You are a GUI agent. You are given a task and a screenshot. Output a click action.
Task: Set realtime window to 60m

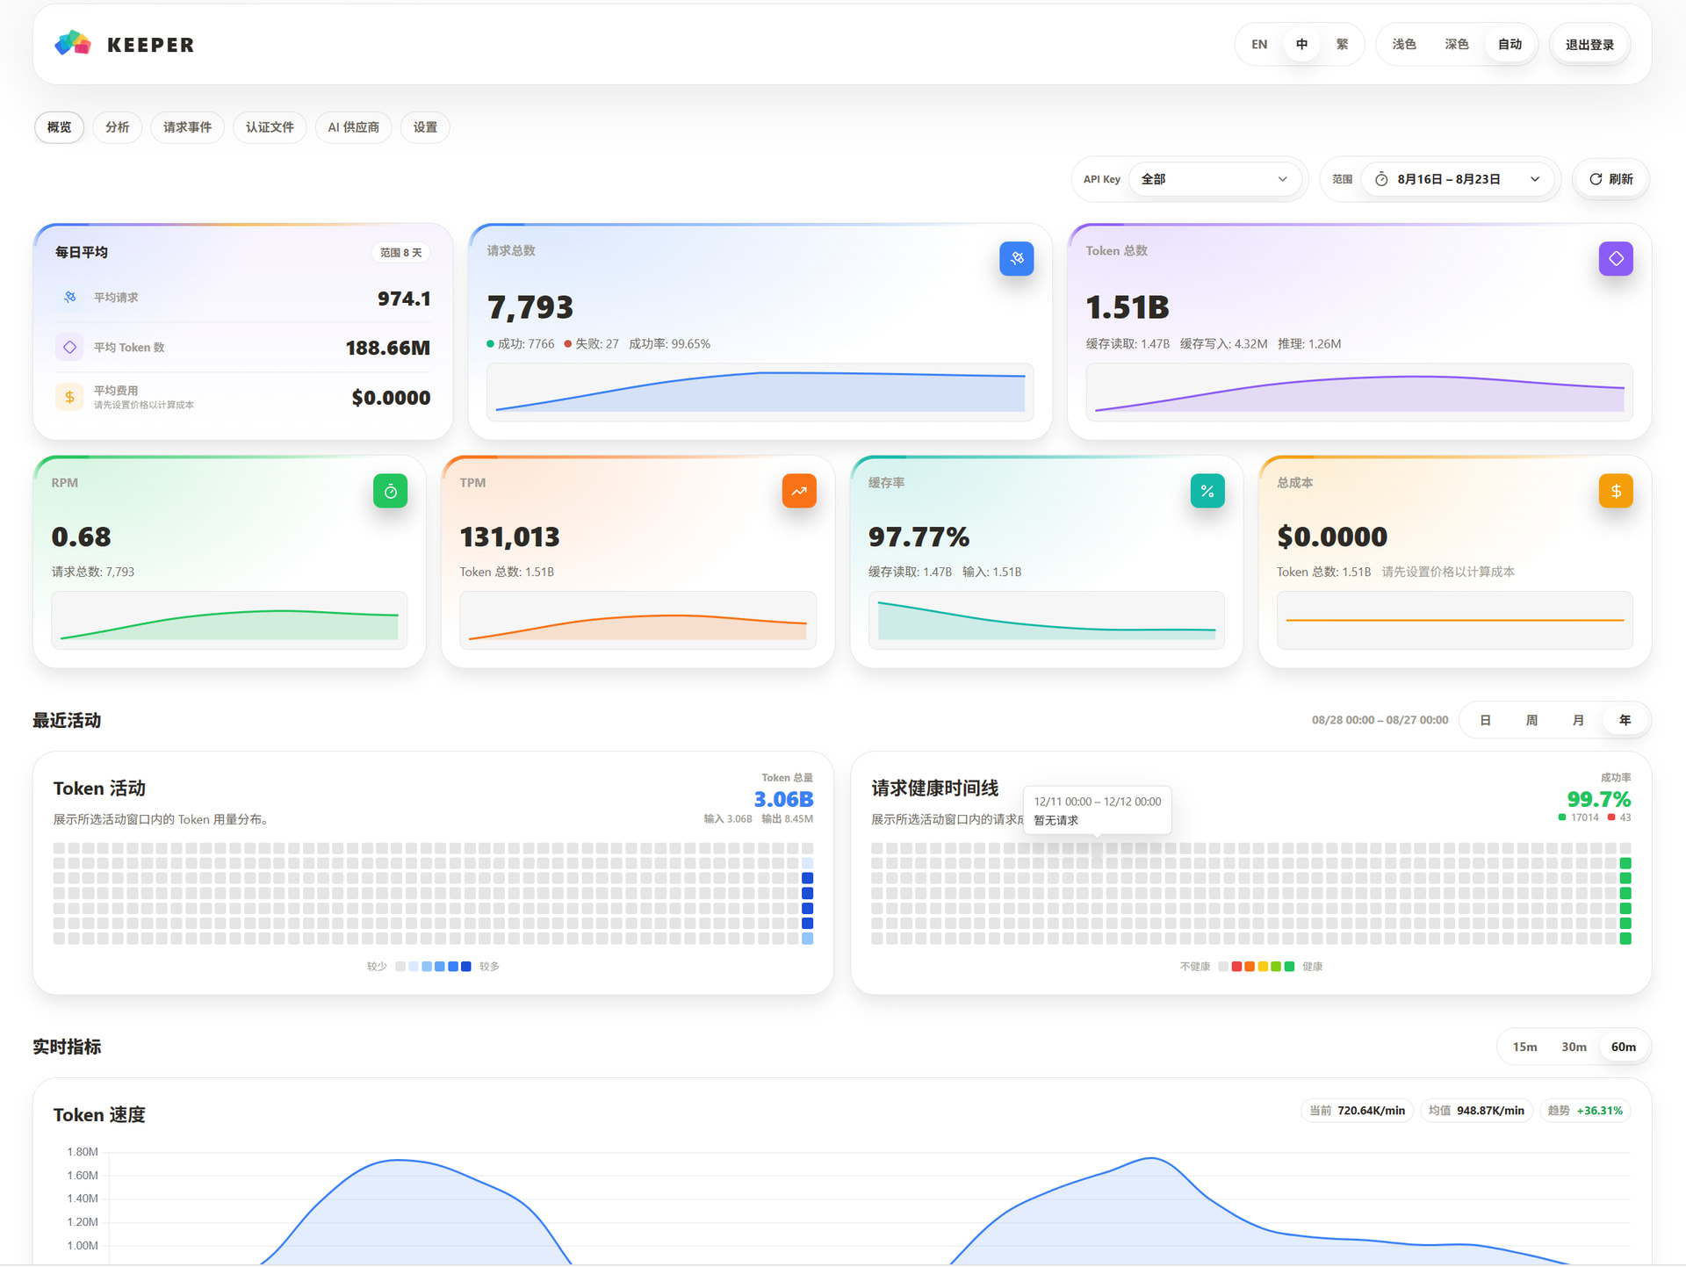(1623, 1047)
